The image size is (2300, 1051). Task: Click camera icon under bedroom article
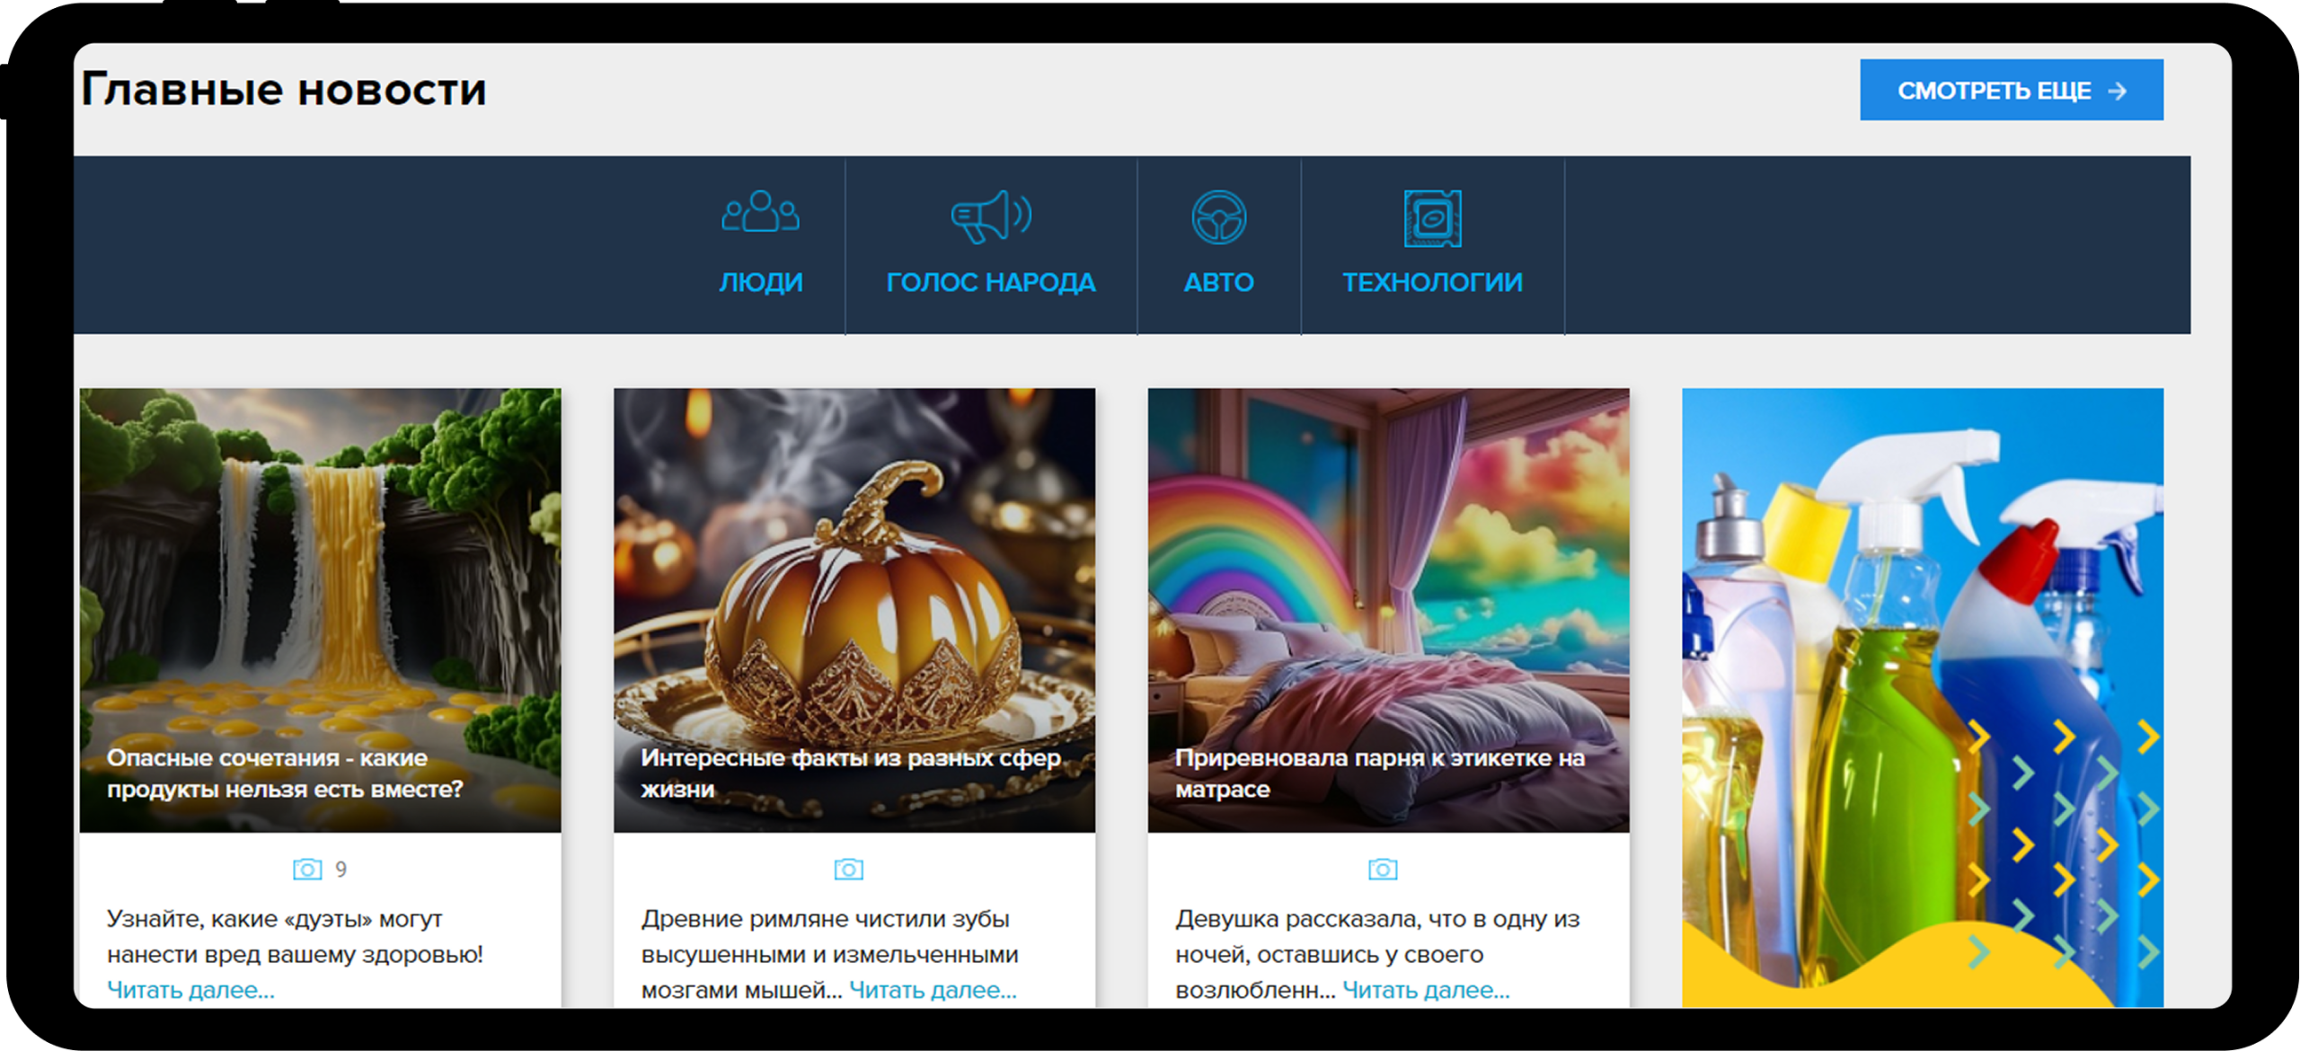click(x=1383, y=870)
